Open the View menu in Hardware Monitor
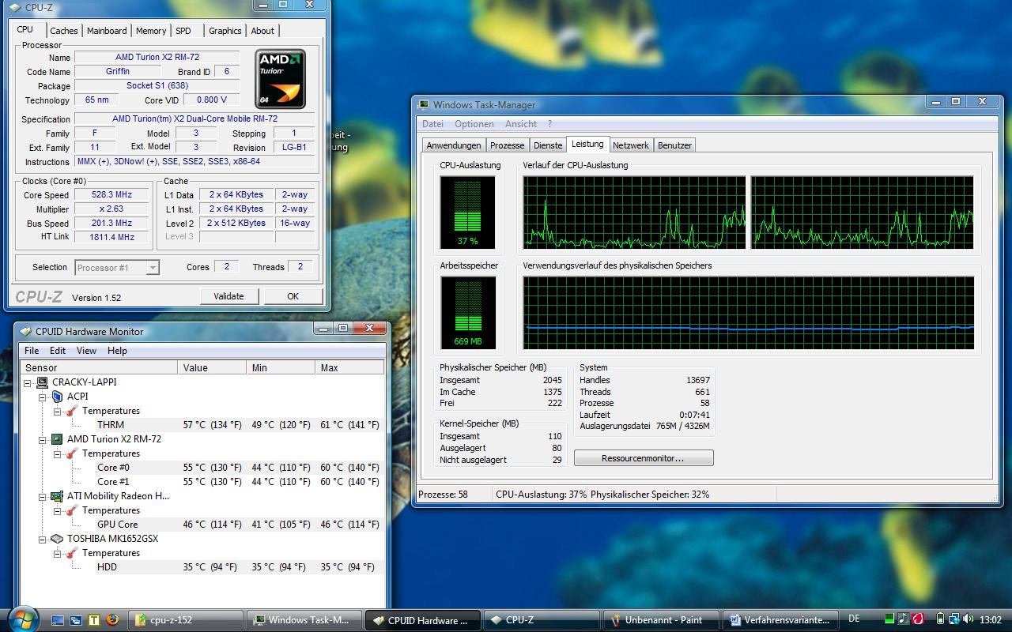The height and width of the screenshot is (632, 1012). click(86, 351)
